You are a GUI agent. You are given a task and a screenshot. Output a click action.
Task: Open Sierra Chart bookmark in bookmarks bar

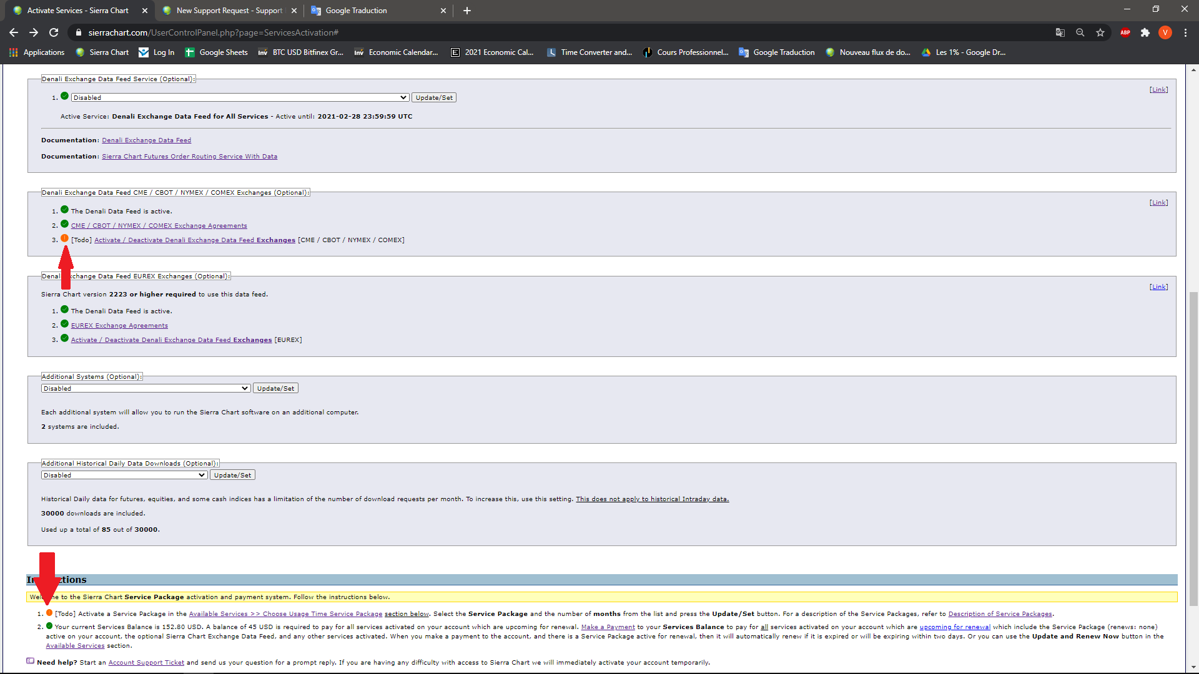102,52
